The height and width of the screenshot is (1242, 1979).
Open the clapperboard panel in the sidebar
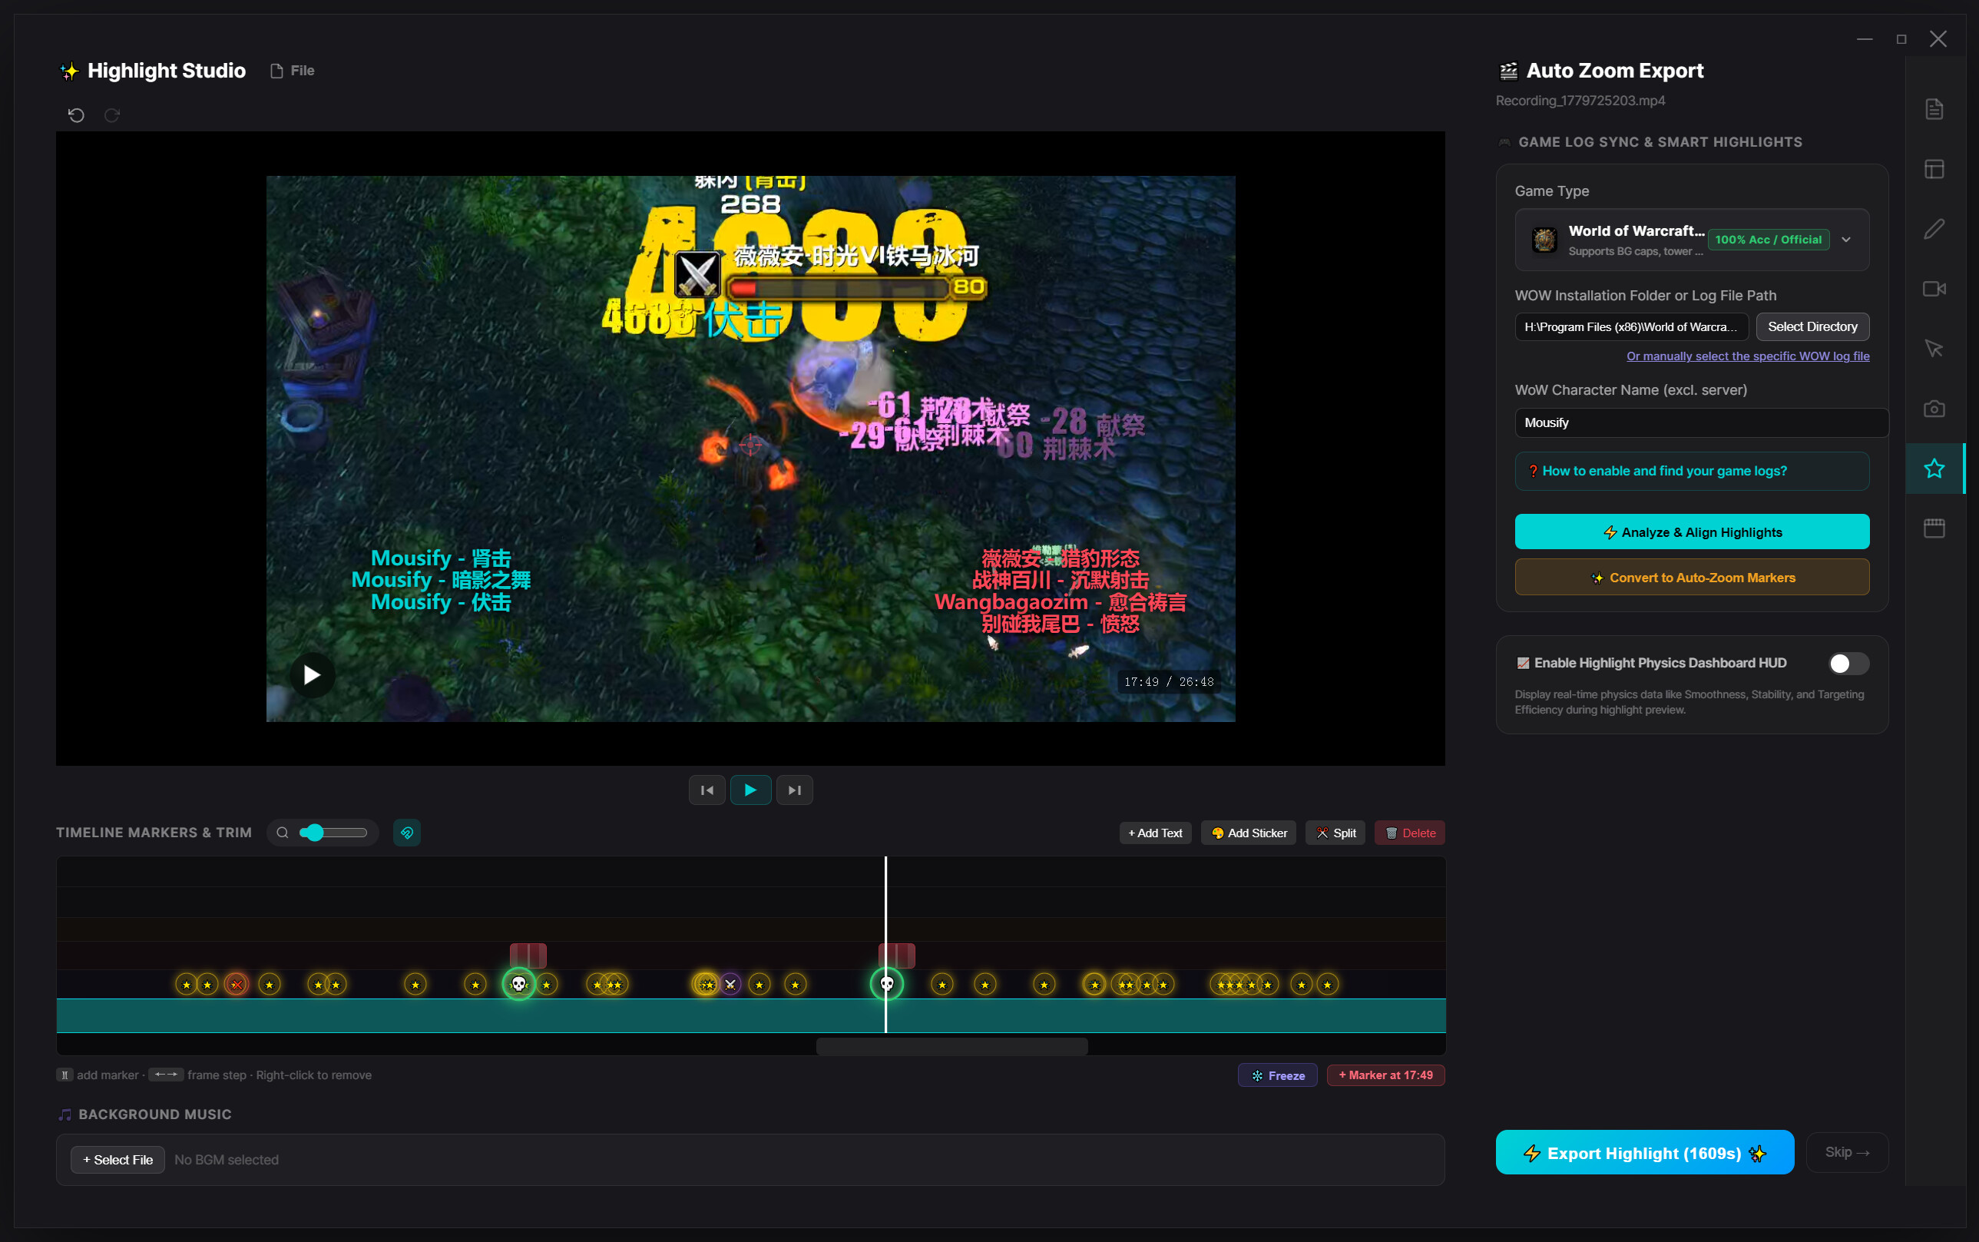pos(1934,528)
